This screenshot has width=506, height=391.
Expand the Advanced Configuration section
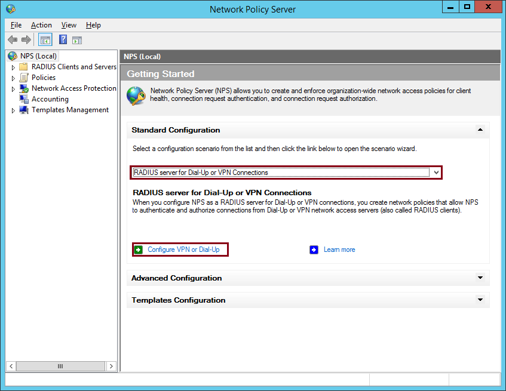click(480, 278)
